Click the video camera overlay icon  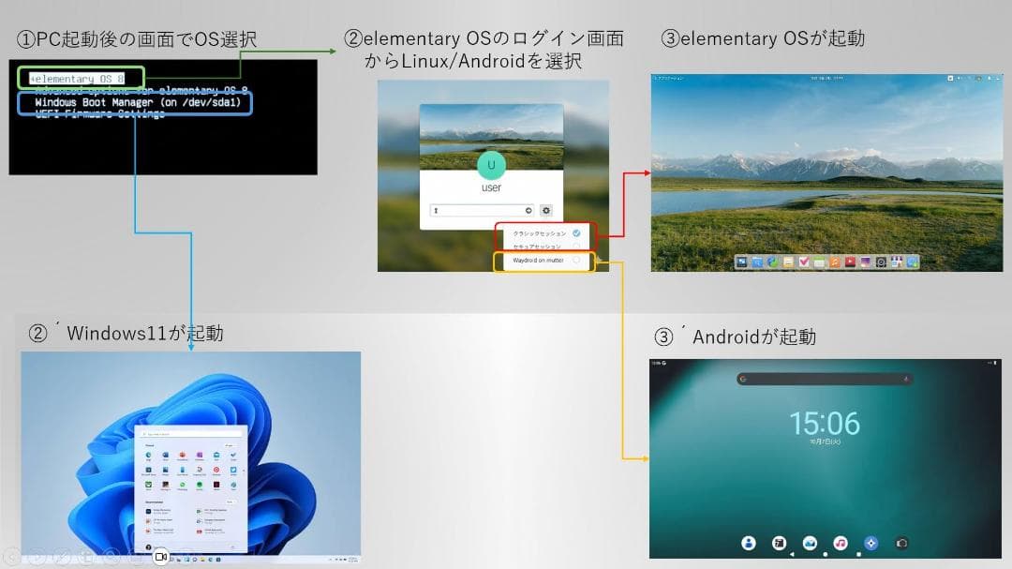pos(161,556)
